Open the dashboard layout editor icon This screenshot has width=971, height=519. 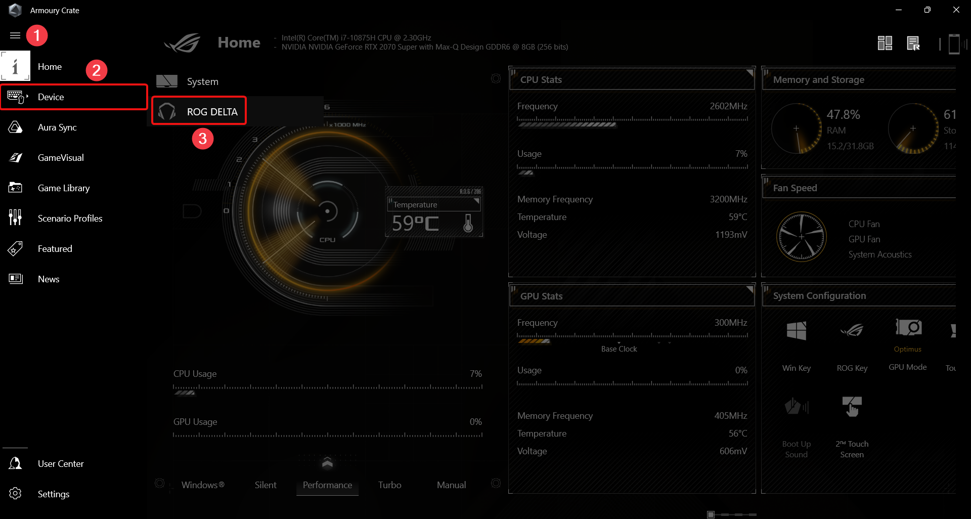tap(885, 43)
